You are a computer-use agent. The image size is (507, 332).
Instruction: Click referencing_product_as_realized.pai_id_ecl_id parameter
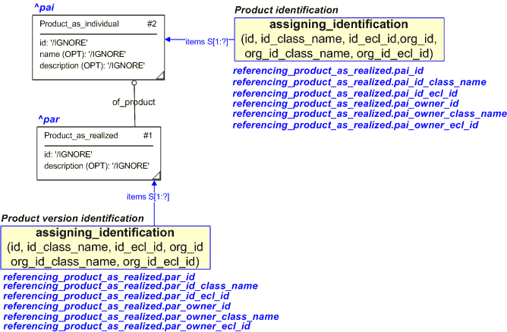pos(345,93)
